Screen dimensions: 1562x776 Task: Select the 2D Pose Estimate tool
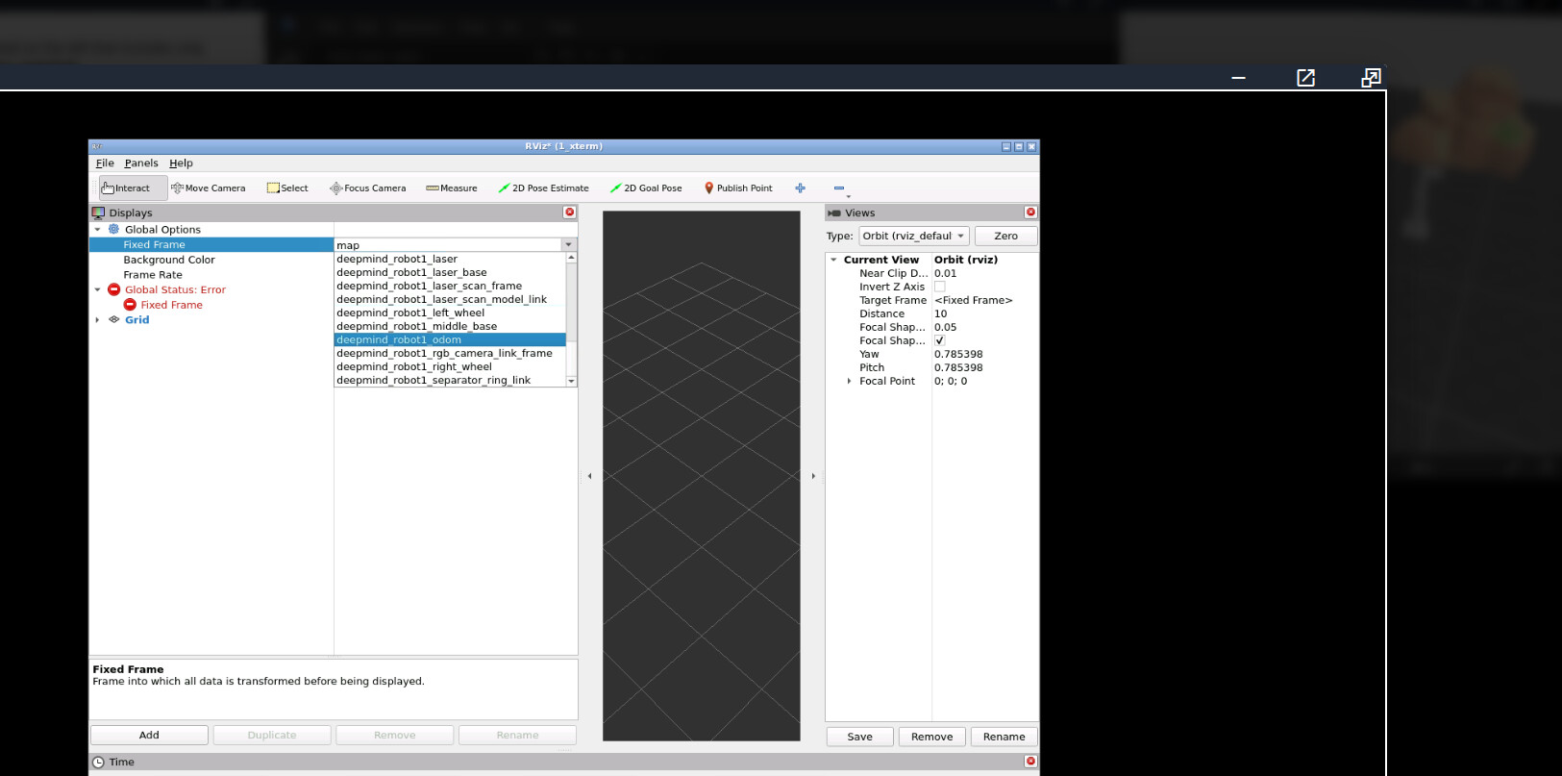pyautogui.click(x=544, y=188)
